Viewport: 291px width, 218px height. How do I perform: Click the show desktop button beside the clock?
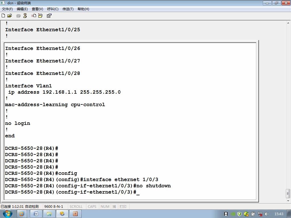tap(289, 214)
